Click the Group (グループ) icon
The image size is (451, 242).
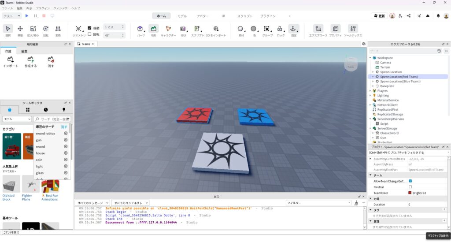point(267,29)
